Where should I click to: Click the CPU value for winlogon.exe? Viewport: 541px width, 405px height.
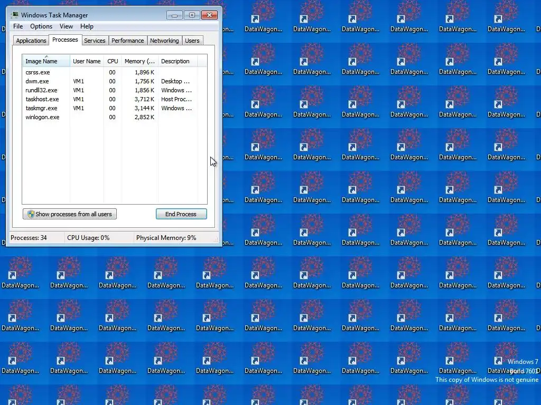(x=112, y=117)
